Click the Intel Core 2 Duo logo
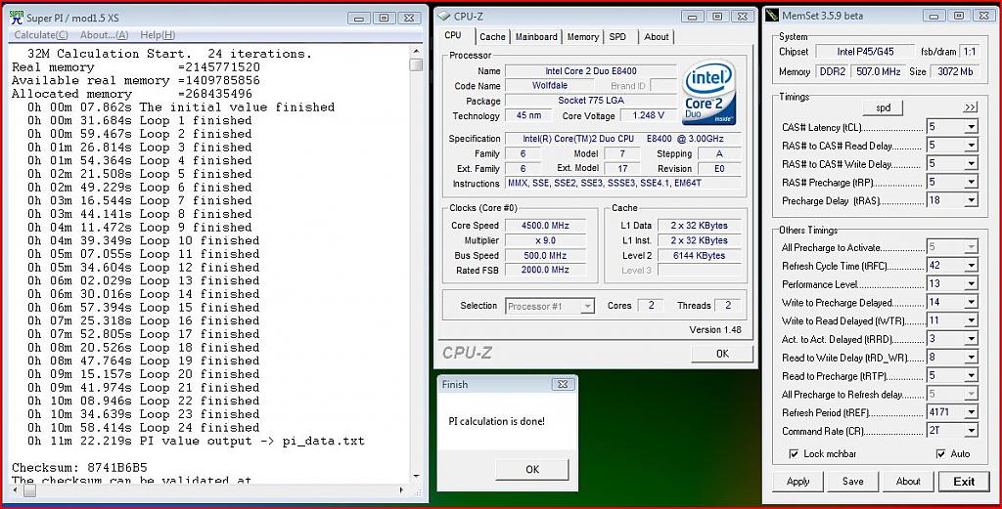Screen dimensions: 1002x509 click(x=708, y=93)
